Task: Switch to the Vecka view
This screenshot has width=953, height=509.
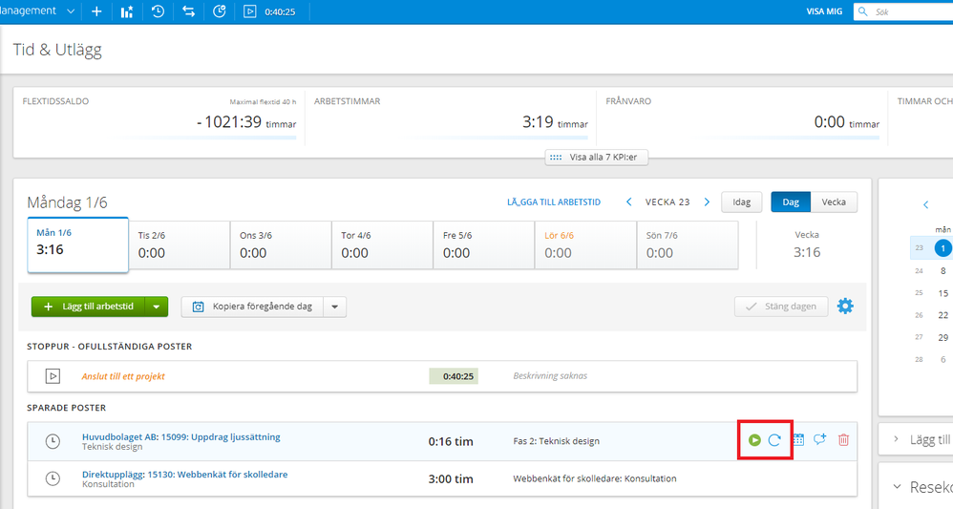Action: [x=834, y=202]
